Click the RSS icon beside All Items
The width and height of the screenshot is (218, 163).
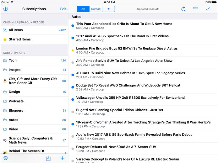point(5,30)
